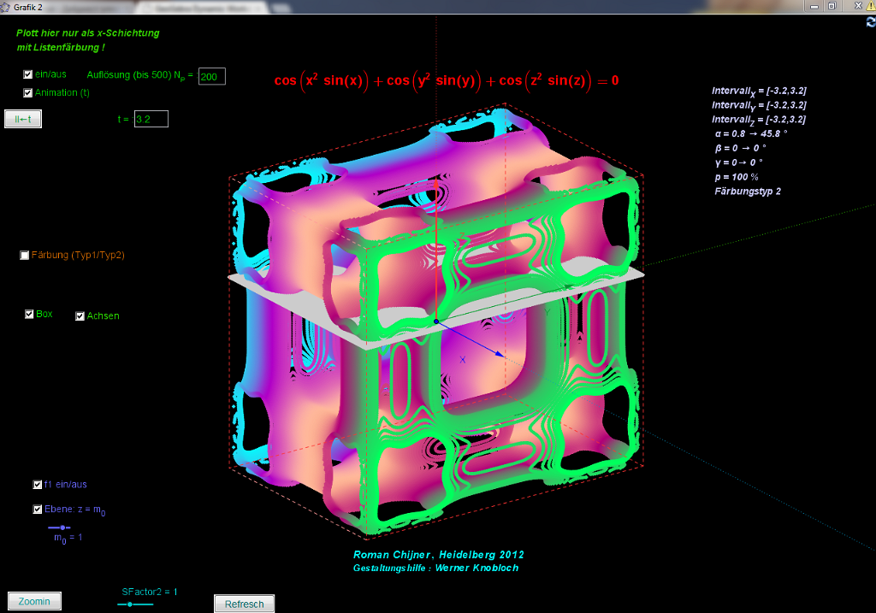This screenshot has height=613, width=876.
Task: Click the blue origin point on the graph
Action: [x=436, y=321]
